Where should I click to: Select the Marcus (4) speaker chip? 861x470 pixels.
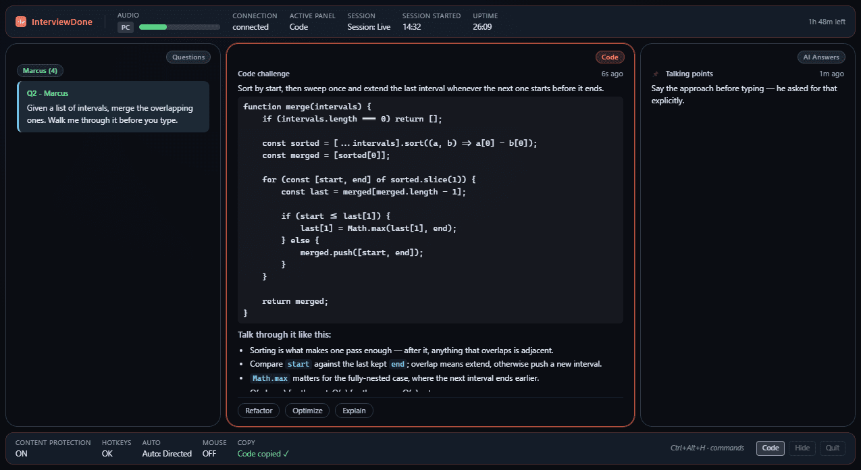[x=40, y=70]
